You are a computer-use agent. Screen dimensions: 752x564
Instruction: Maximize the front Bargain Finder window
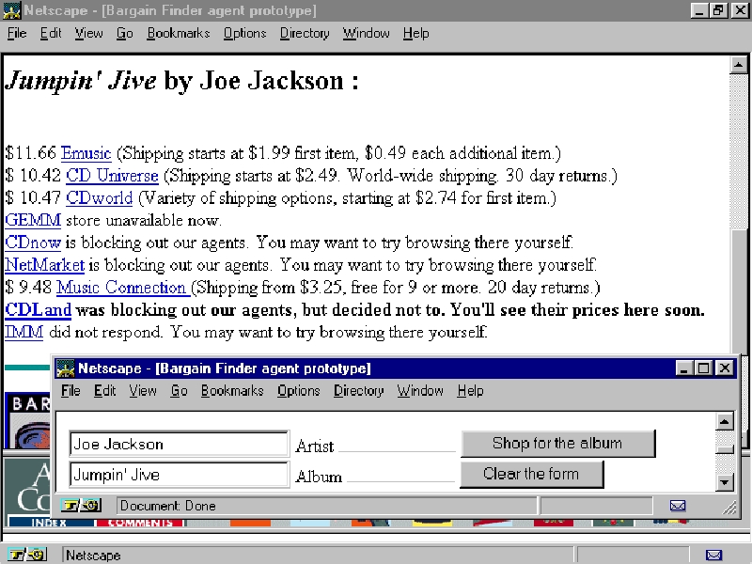pos(704,368)
